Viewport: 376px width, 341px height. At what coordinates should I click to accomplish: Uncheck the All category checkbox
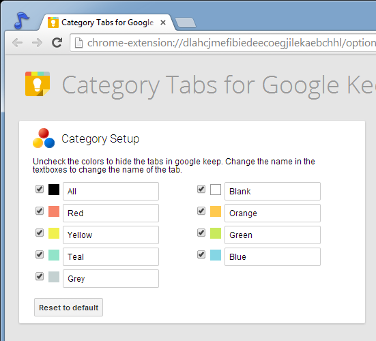pyautogui.click(x=40, y=189)
